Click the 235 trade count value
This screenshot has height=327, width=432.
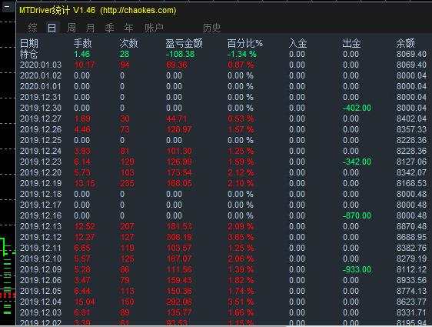tap(127, 183)
